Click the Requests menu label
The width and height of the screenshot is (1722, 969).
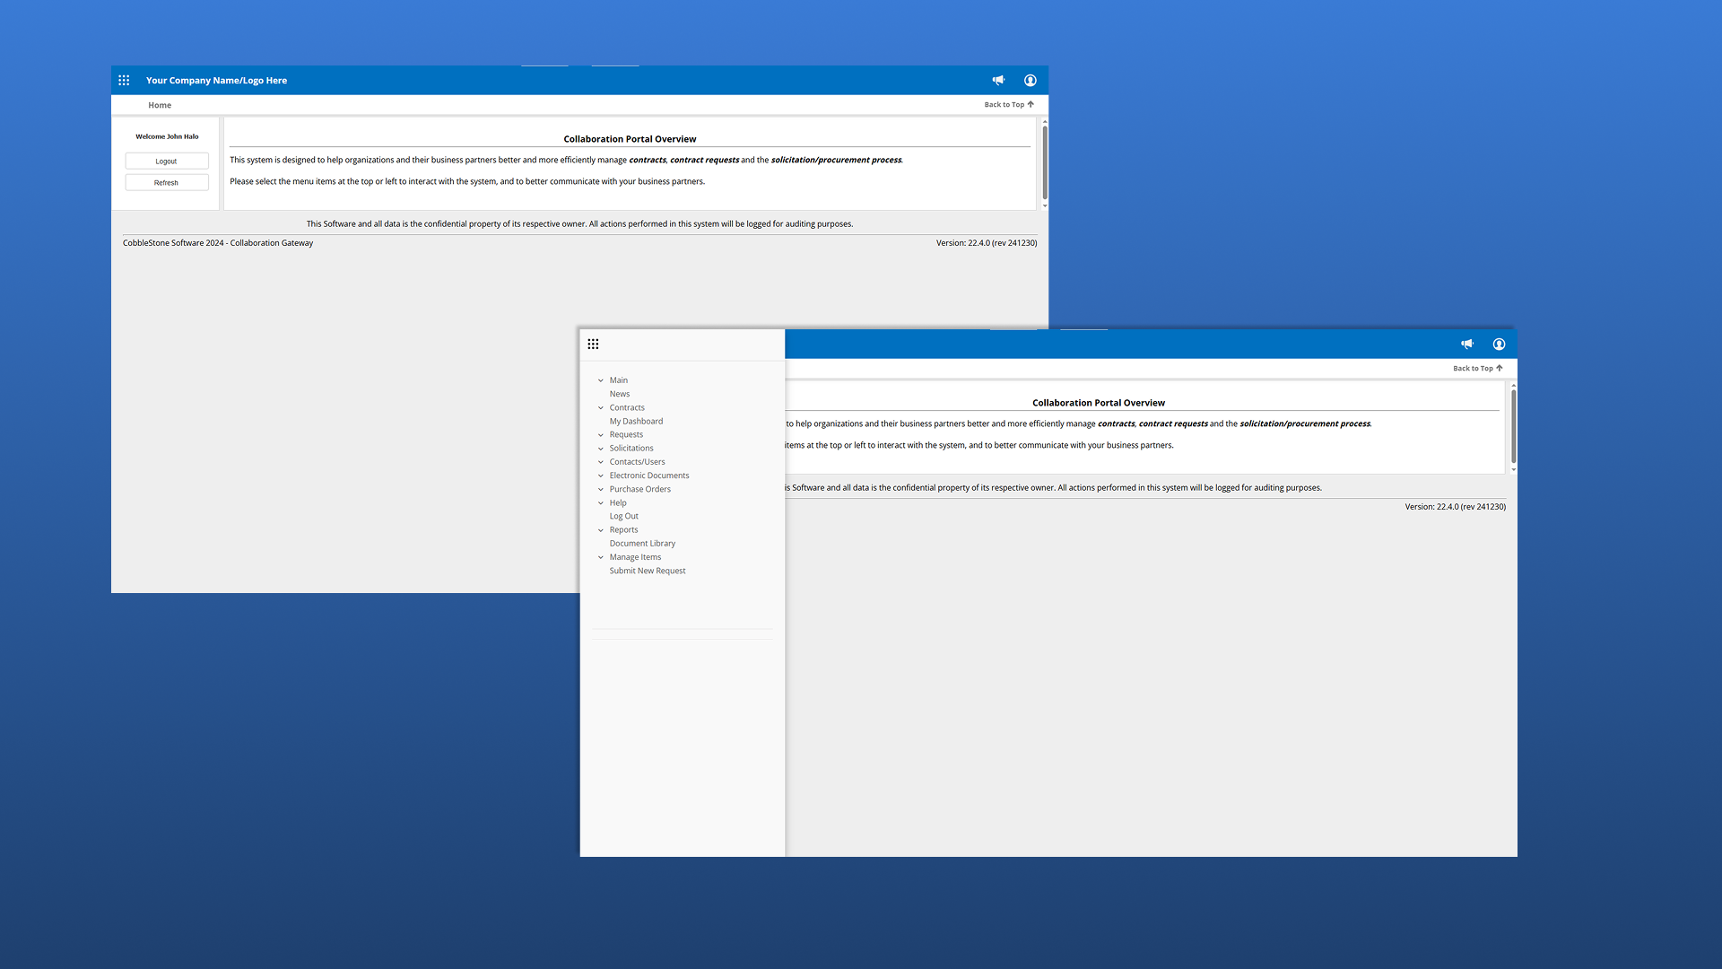(626, 434)
